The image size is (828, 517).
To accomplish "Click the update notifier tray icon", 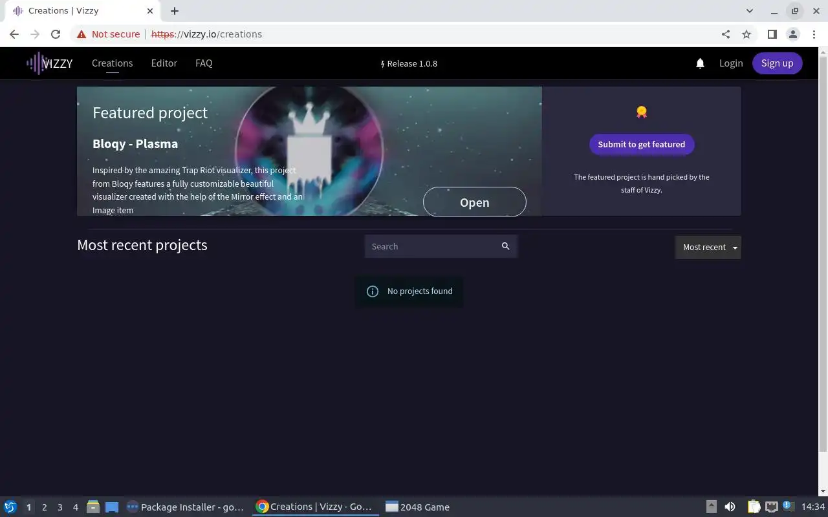I will (788, 506).
